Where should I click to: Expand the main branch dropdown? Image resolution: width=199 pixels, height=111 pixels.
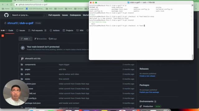(x=25, y=39)
